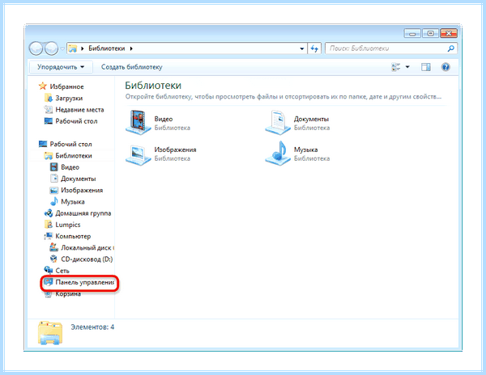The image size is (486, 375).
Task: Open the address bar history dropdown
Action: pyautogui.click(x=302, y=48)
